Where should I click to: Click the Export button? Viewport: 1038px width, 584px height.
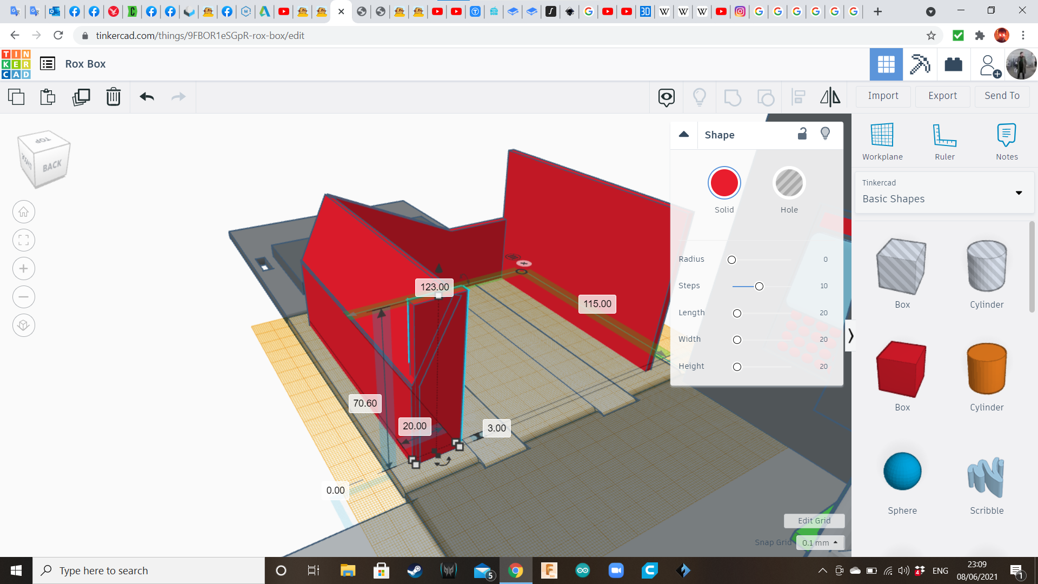coord(942,96)
